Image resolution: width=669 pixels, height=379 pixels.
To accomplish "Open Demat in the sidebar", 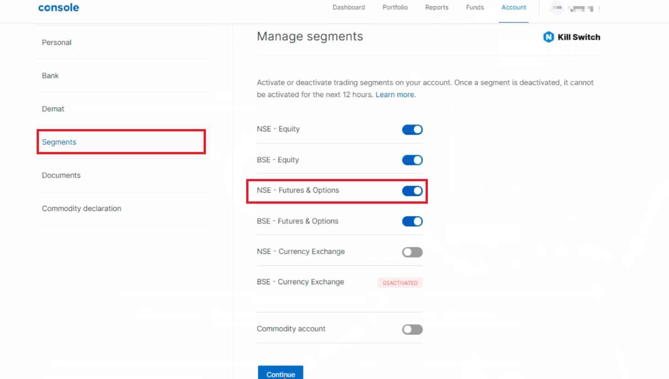I will (124, 109).
